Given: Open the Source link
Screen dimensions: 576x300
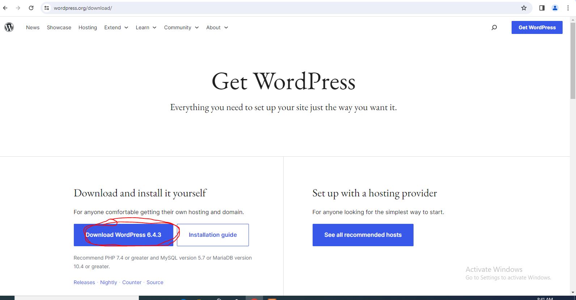Looking at the screenshot, I should pos(155,282).
